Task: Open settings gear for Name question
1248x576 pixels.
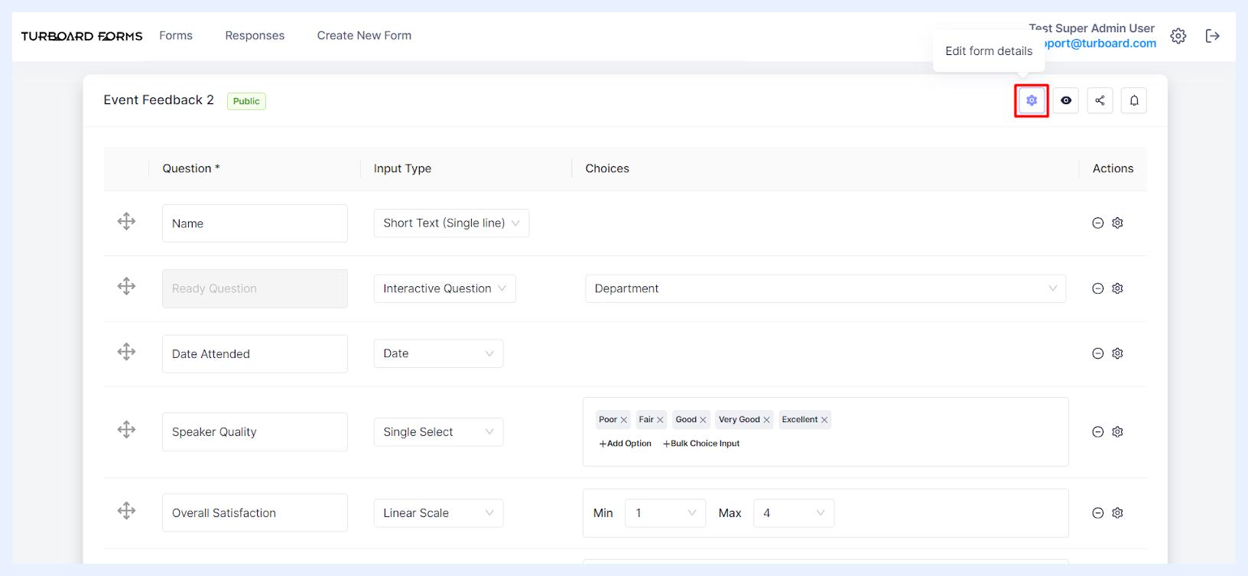Action: pyautogui.click(x=1117, y=223)
